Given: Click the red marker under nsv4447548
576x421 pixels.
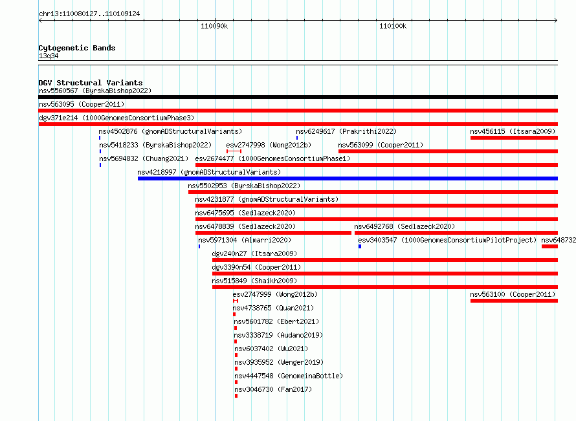Looking at the screenshot, I should 236,382.
